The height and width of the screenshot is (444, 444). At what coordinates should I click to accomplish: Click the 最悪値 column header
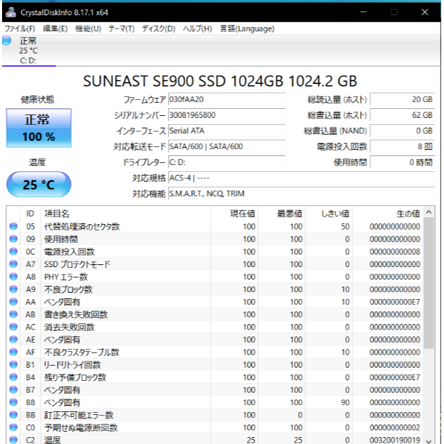(x=281, y=214)
